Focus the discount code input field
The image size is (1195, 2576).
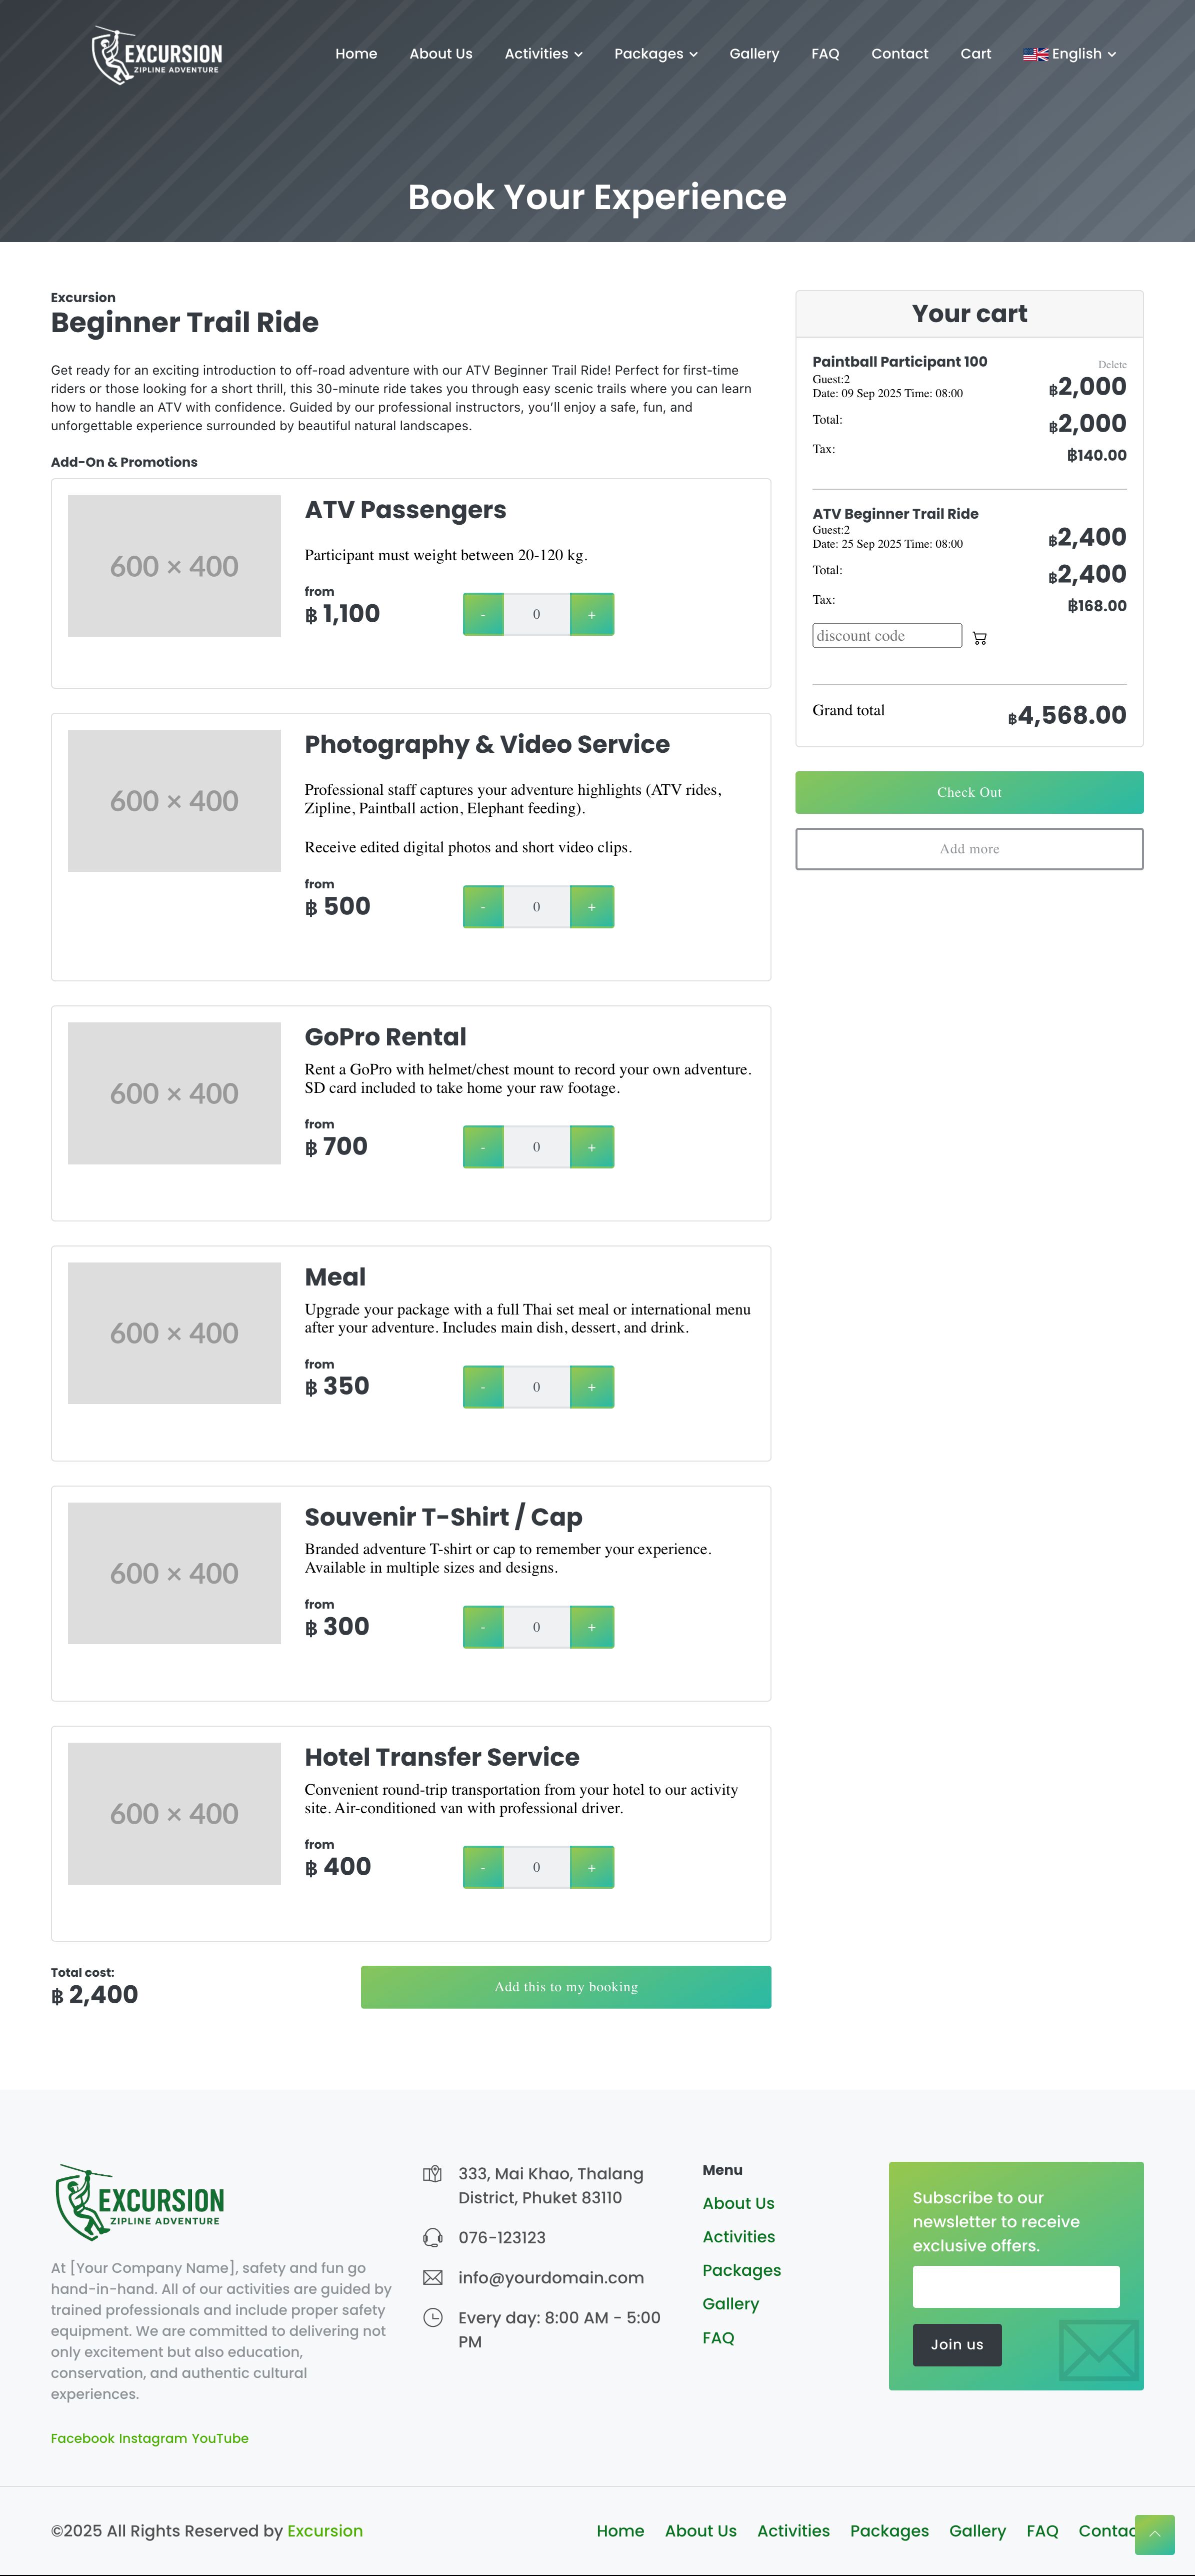(887, 636)
